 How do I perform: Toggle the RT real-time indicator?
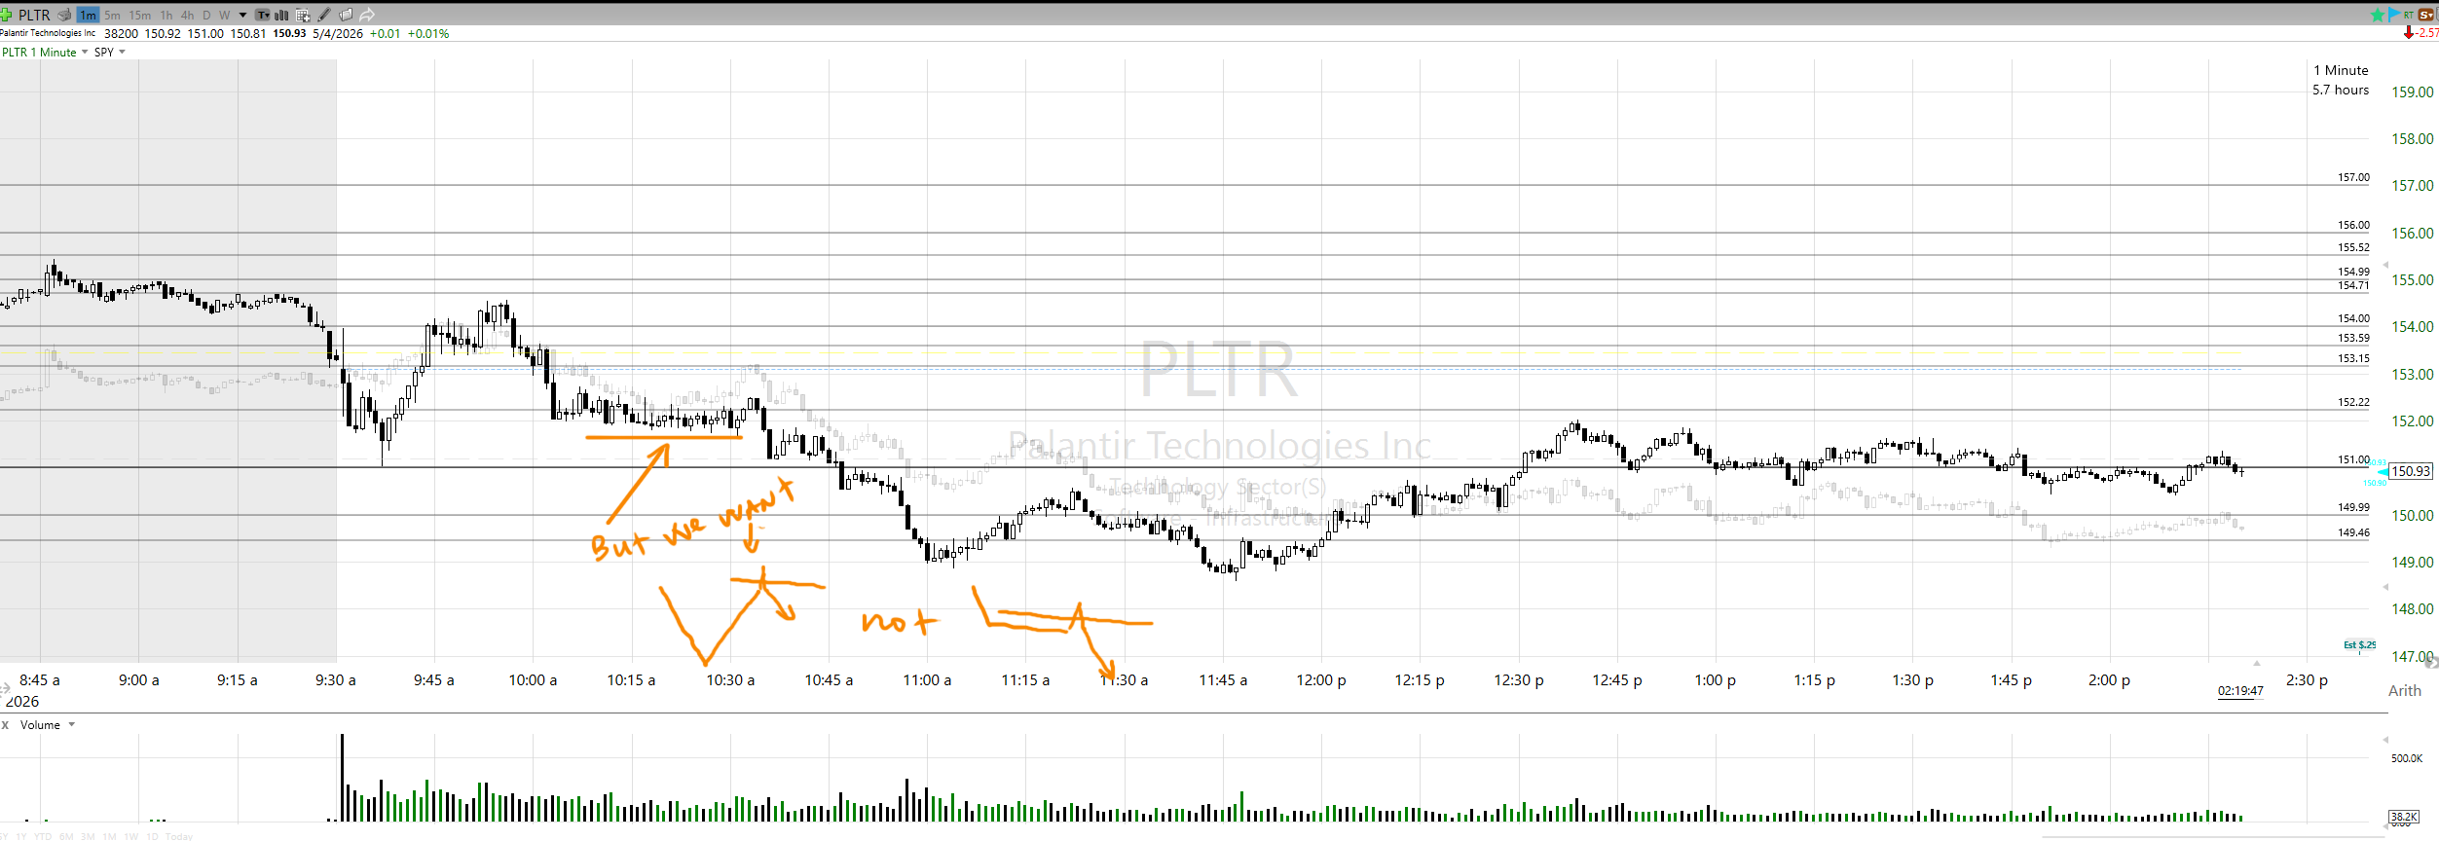(x=2409, y=15)
